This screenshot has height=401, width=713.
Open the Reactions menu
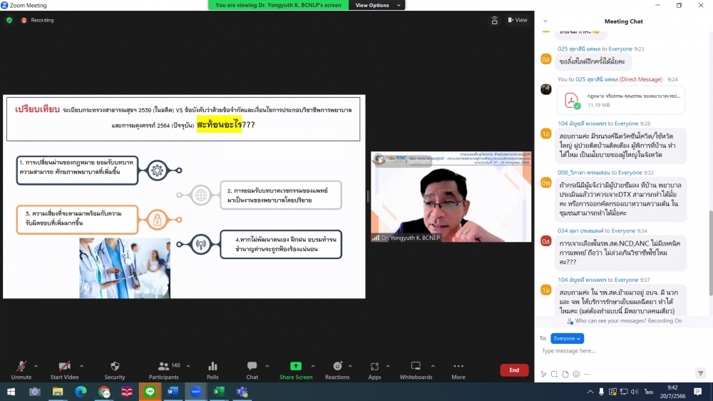click(337, 369)
